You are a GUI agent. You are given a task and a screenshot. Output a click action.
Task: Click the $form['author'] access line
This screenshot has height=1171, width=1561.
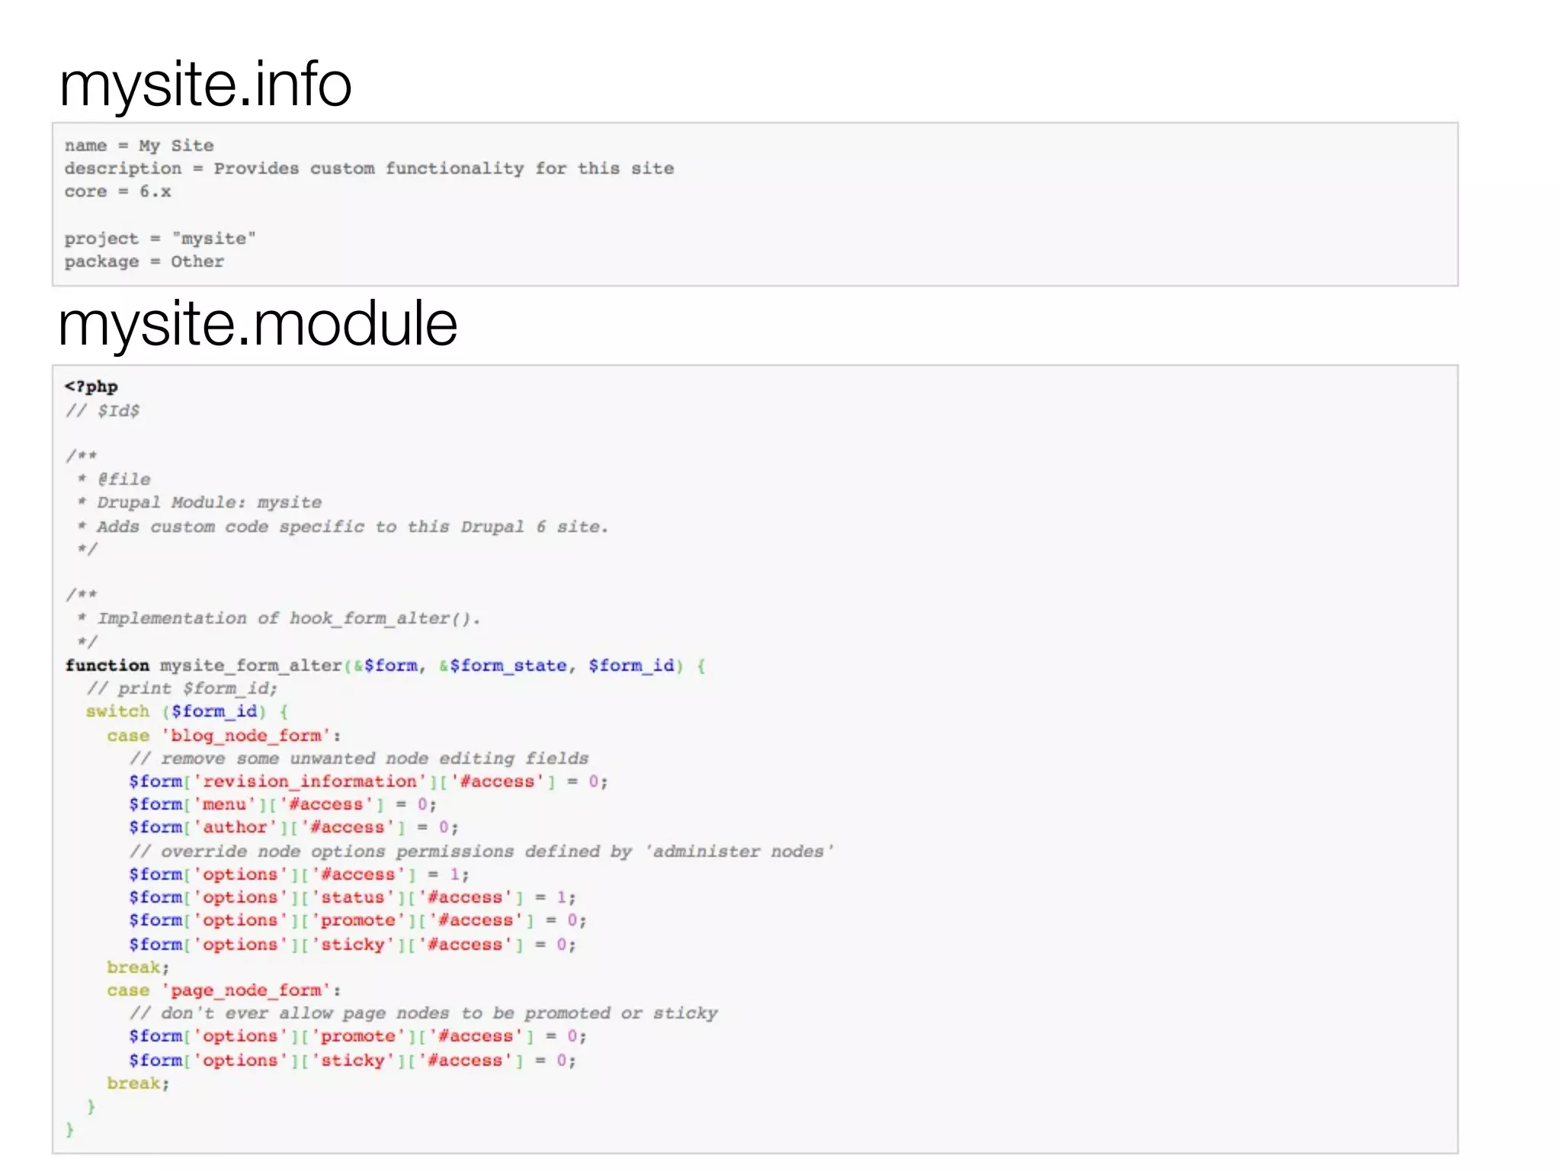[293, 827]
